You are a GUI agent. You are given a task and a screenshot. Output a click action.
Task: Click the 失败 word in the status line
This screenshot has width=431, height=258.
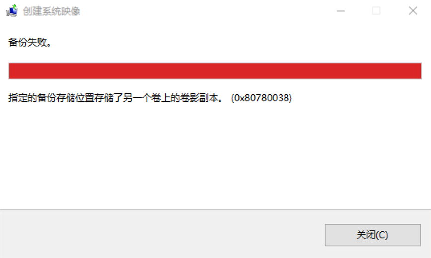click(37, 42)
